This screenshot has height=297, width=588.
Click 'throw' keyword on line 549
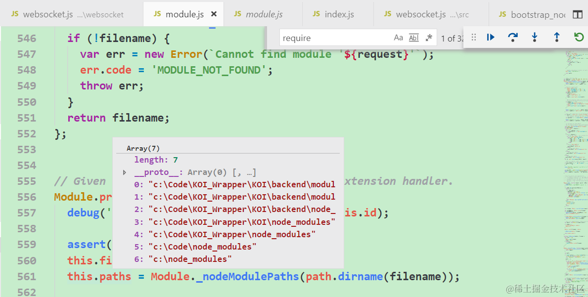pos(96,86)
